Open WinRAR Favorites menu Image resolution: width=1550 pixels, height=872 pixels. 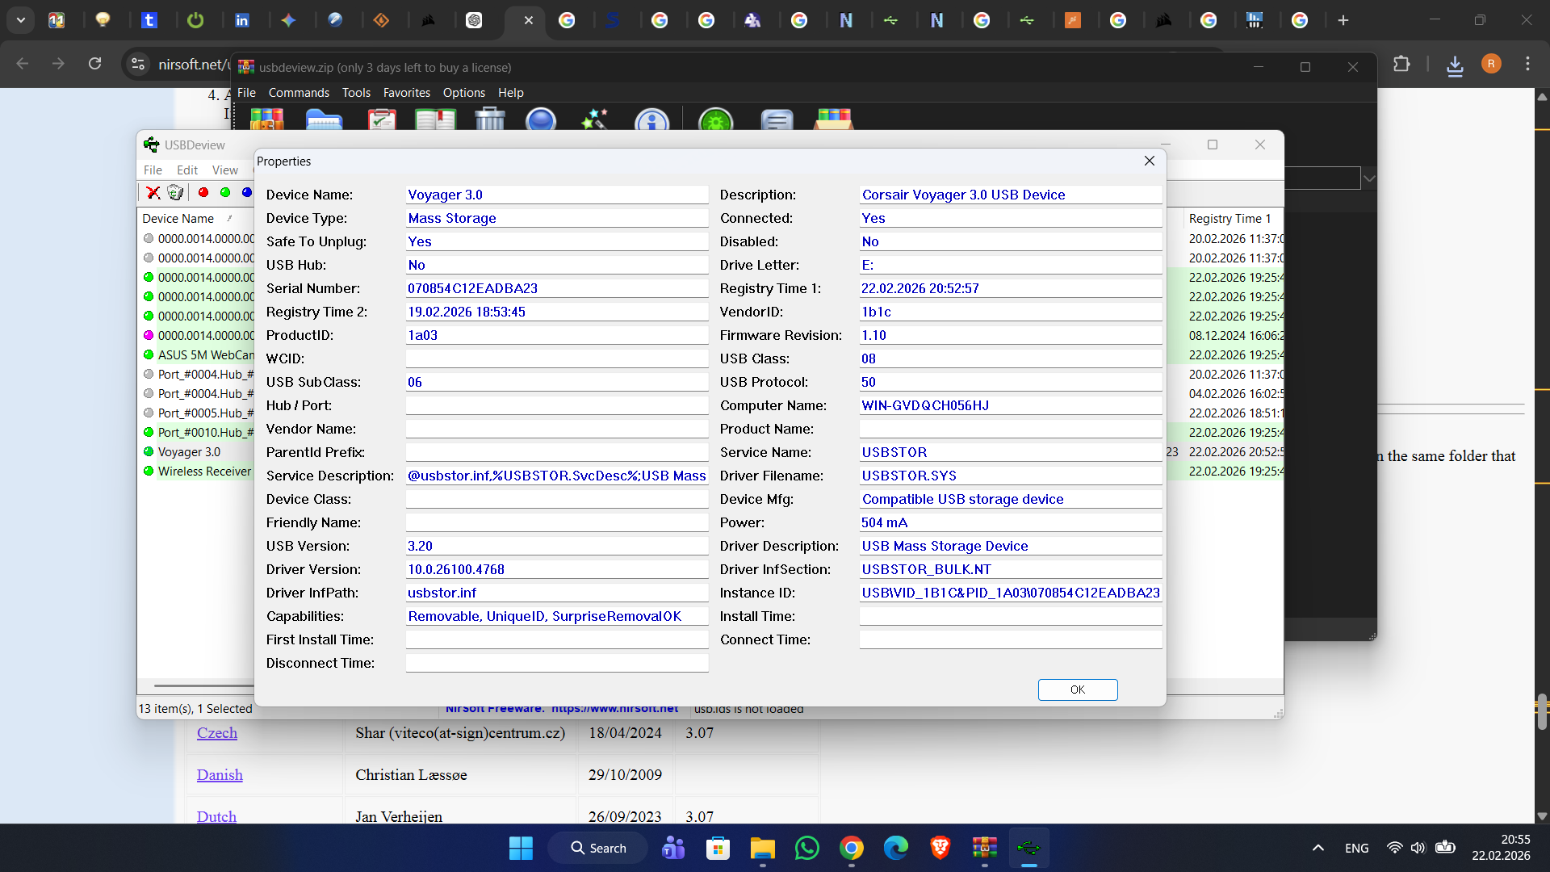(407, 93)
